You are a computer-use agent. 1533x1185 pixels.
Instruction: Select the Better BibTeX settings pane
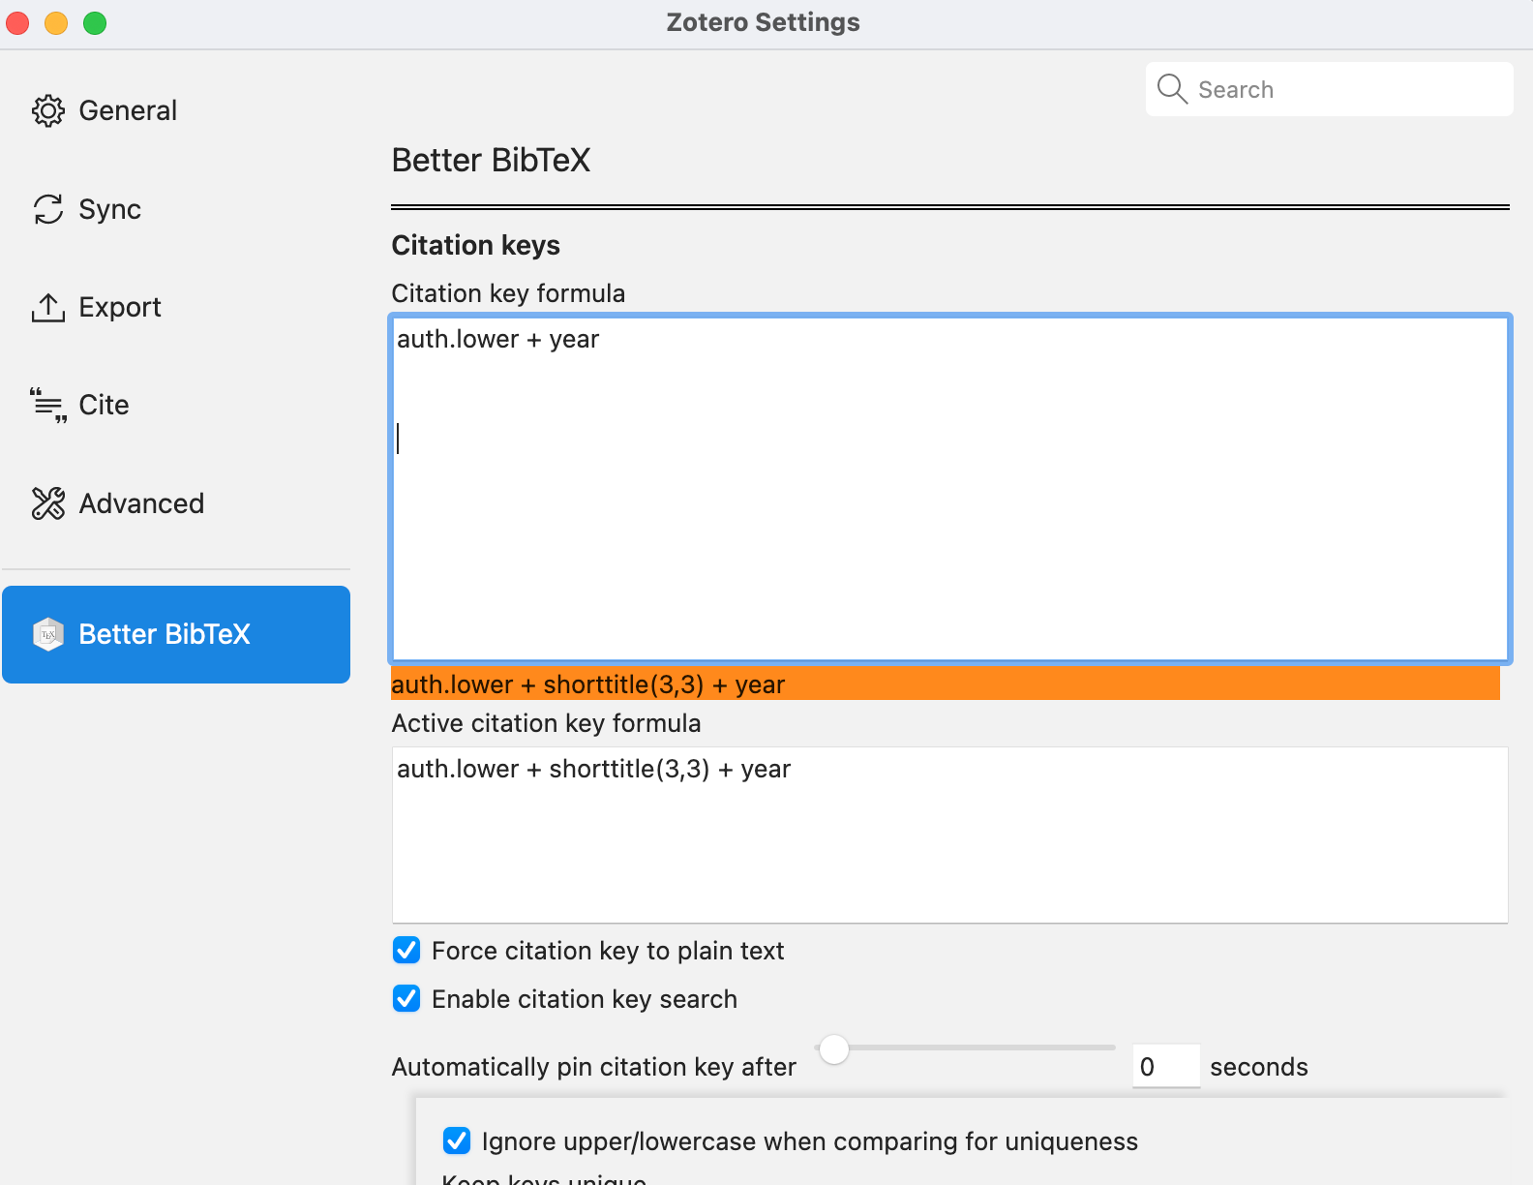pos(176,634)
